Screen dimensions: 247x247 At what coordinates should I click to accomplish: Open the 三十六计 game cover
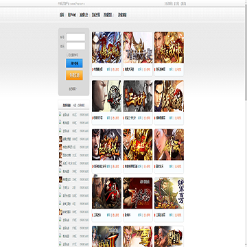(x=138, y=96)
